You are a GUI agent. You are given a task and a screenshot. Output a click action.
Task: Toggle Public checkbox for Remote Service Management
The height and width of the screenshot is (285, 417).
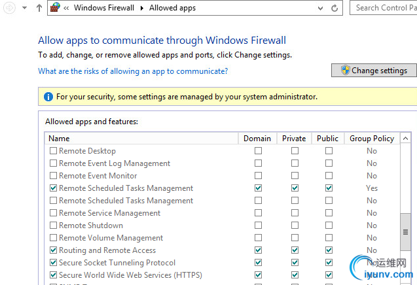[x=329, y=212]
